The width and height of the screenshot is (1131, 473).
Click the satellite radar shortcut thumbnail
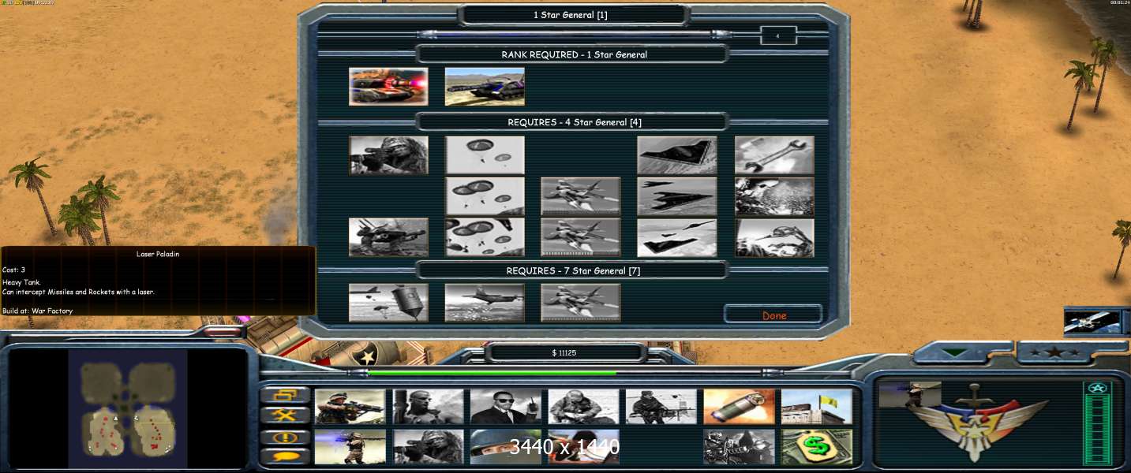pyautogui.click(x=1092, y=322)
